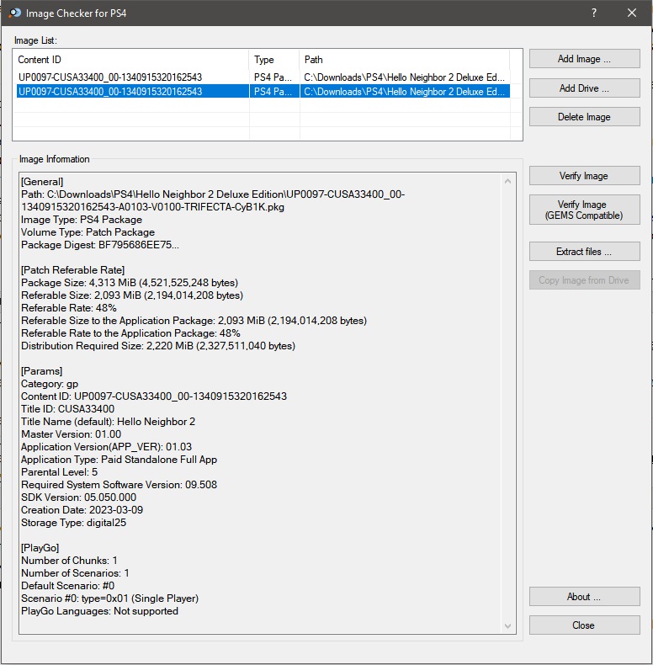
Task: Click 'Referable Rate to the Application Package: 48%'
Action: coord(131,333)
